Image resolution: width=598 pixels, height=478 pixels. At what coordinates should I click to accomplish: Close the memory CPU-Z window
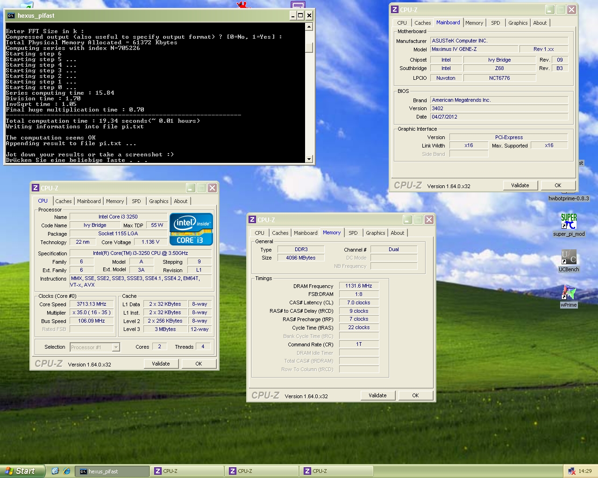[429, 219]
